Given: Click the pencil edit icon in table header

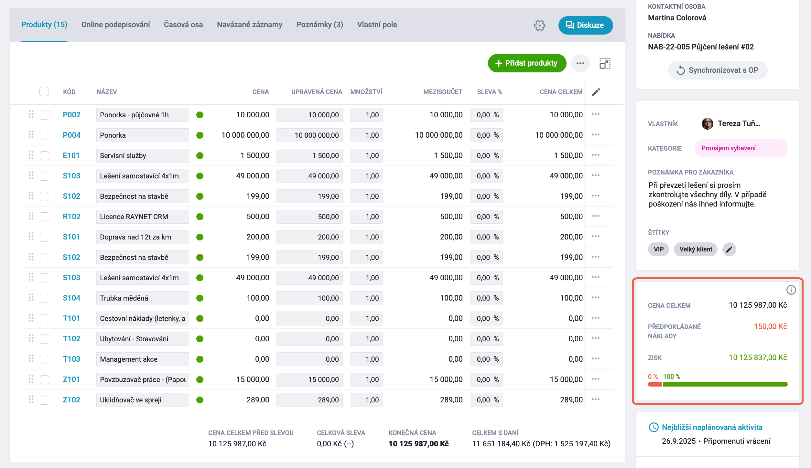Looking at the screenshot, I should [x=596, y=92].
